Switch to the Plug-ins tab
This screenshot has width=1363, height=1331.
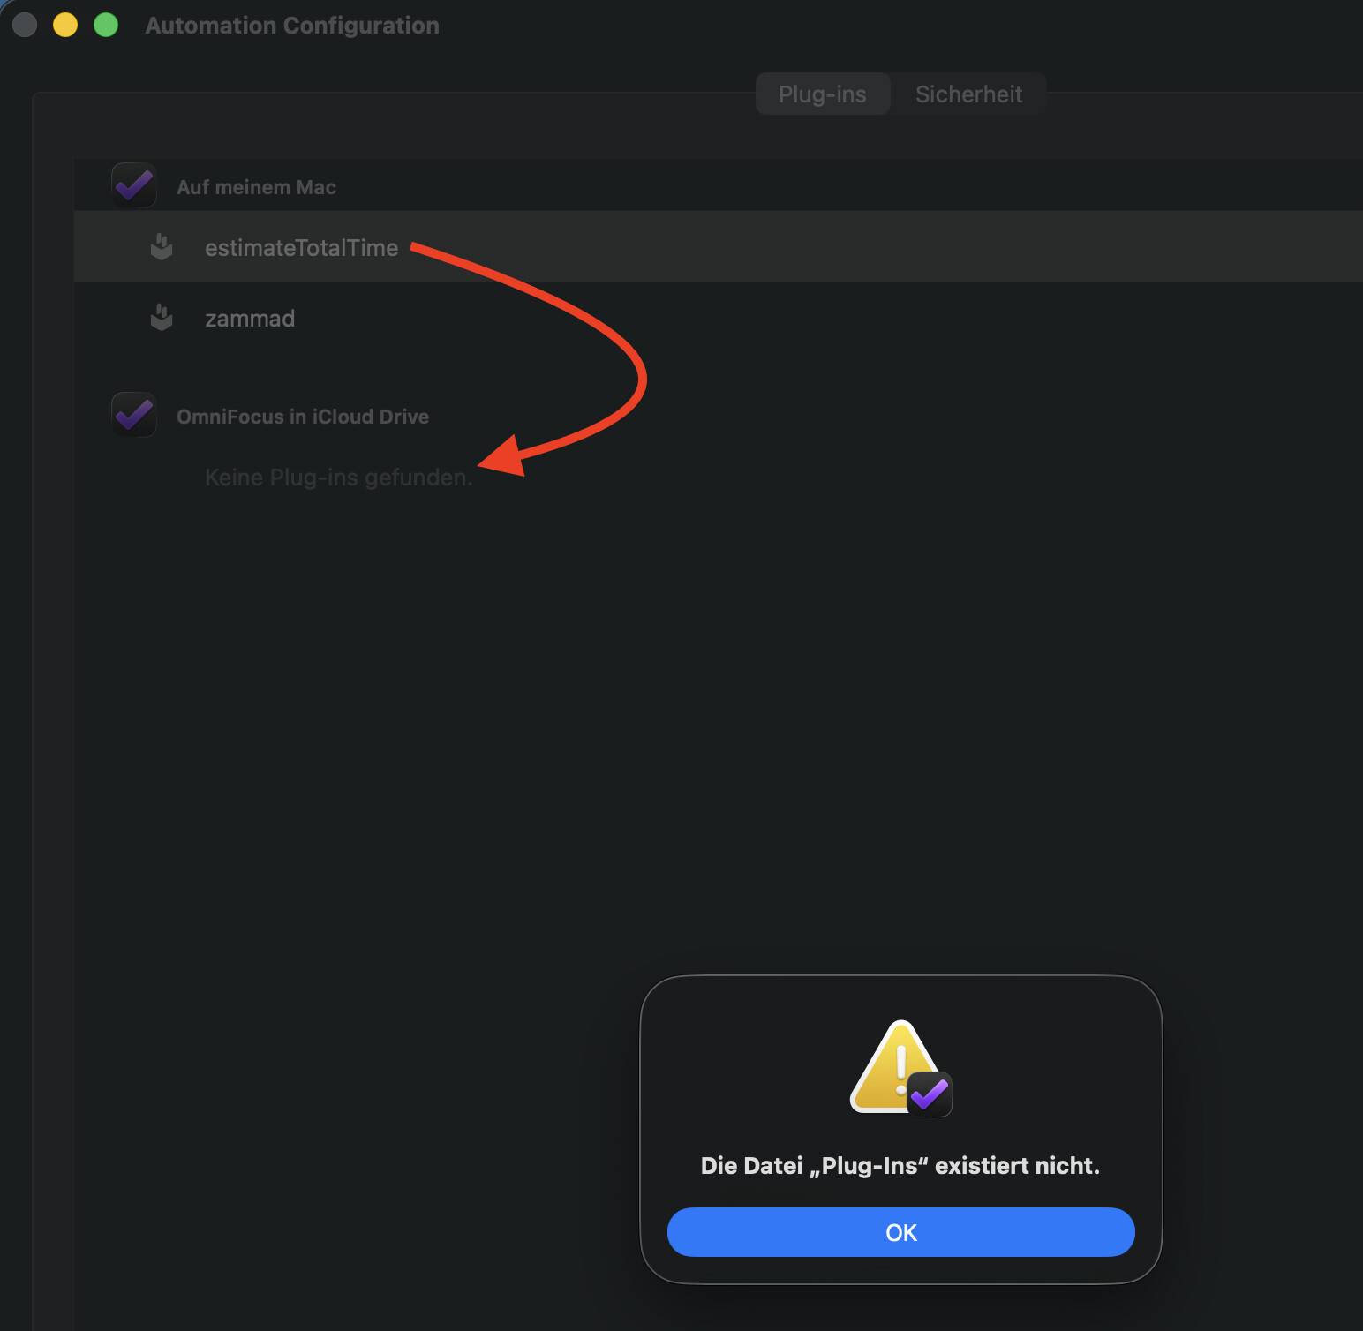[822, 94]
